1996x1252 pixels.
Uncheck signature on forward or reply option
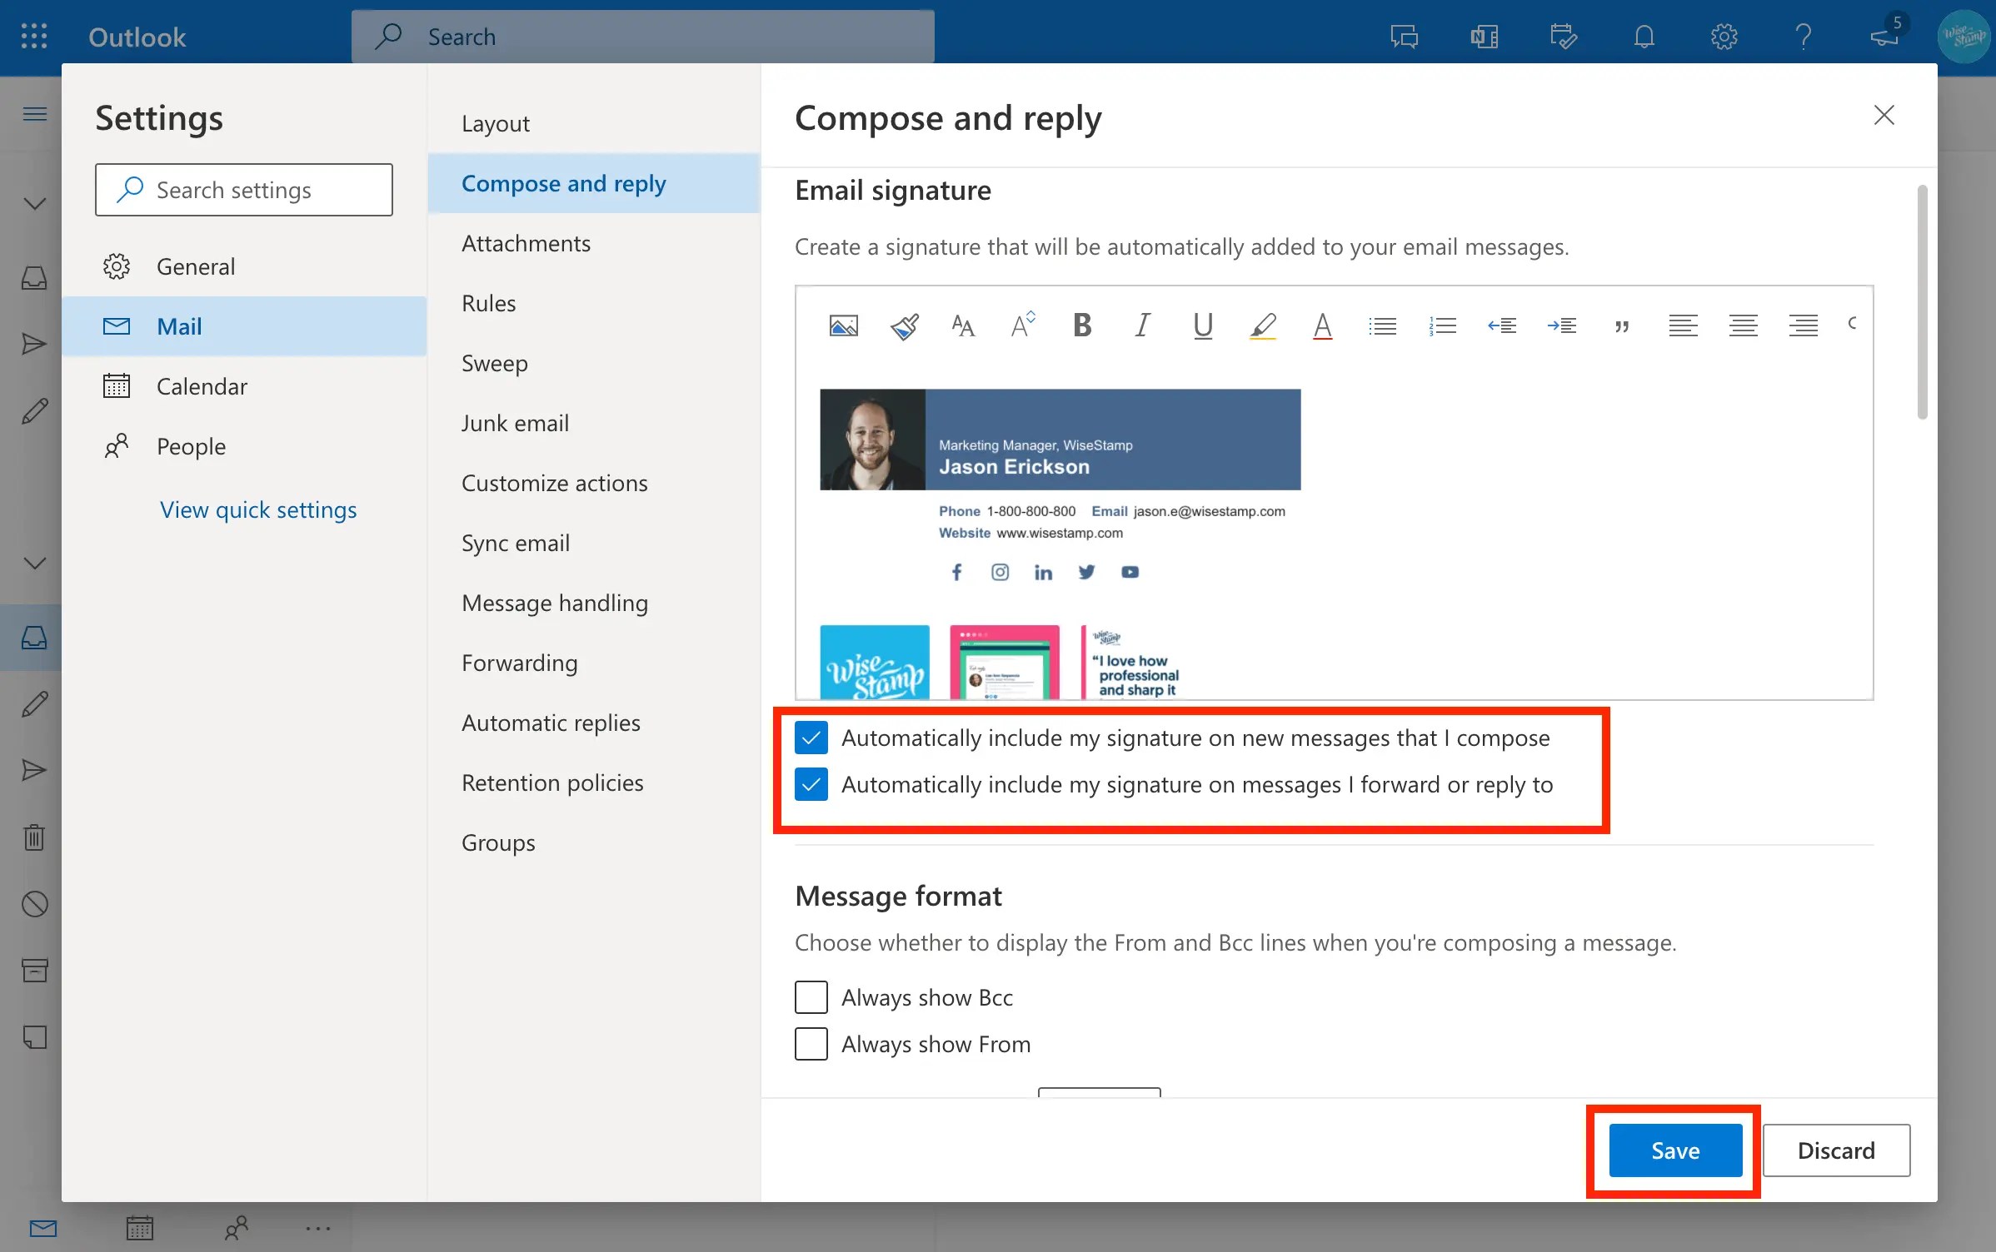point(811,783)
